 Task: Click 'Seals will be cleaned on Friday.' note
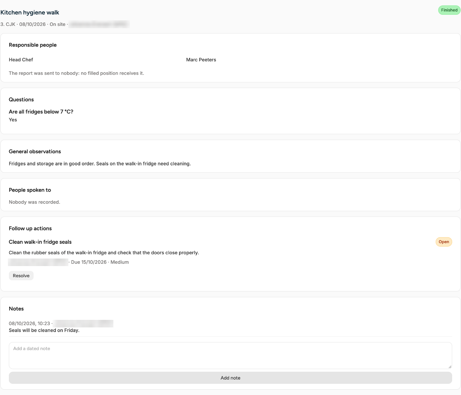tap(44, 330)
